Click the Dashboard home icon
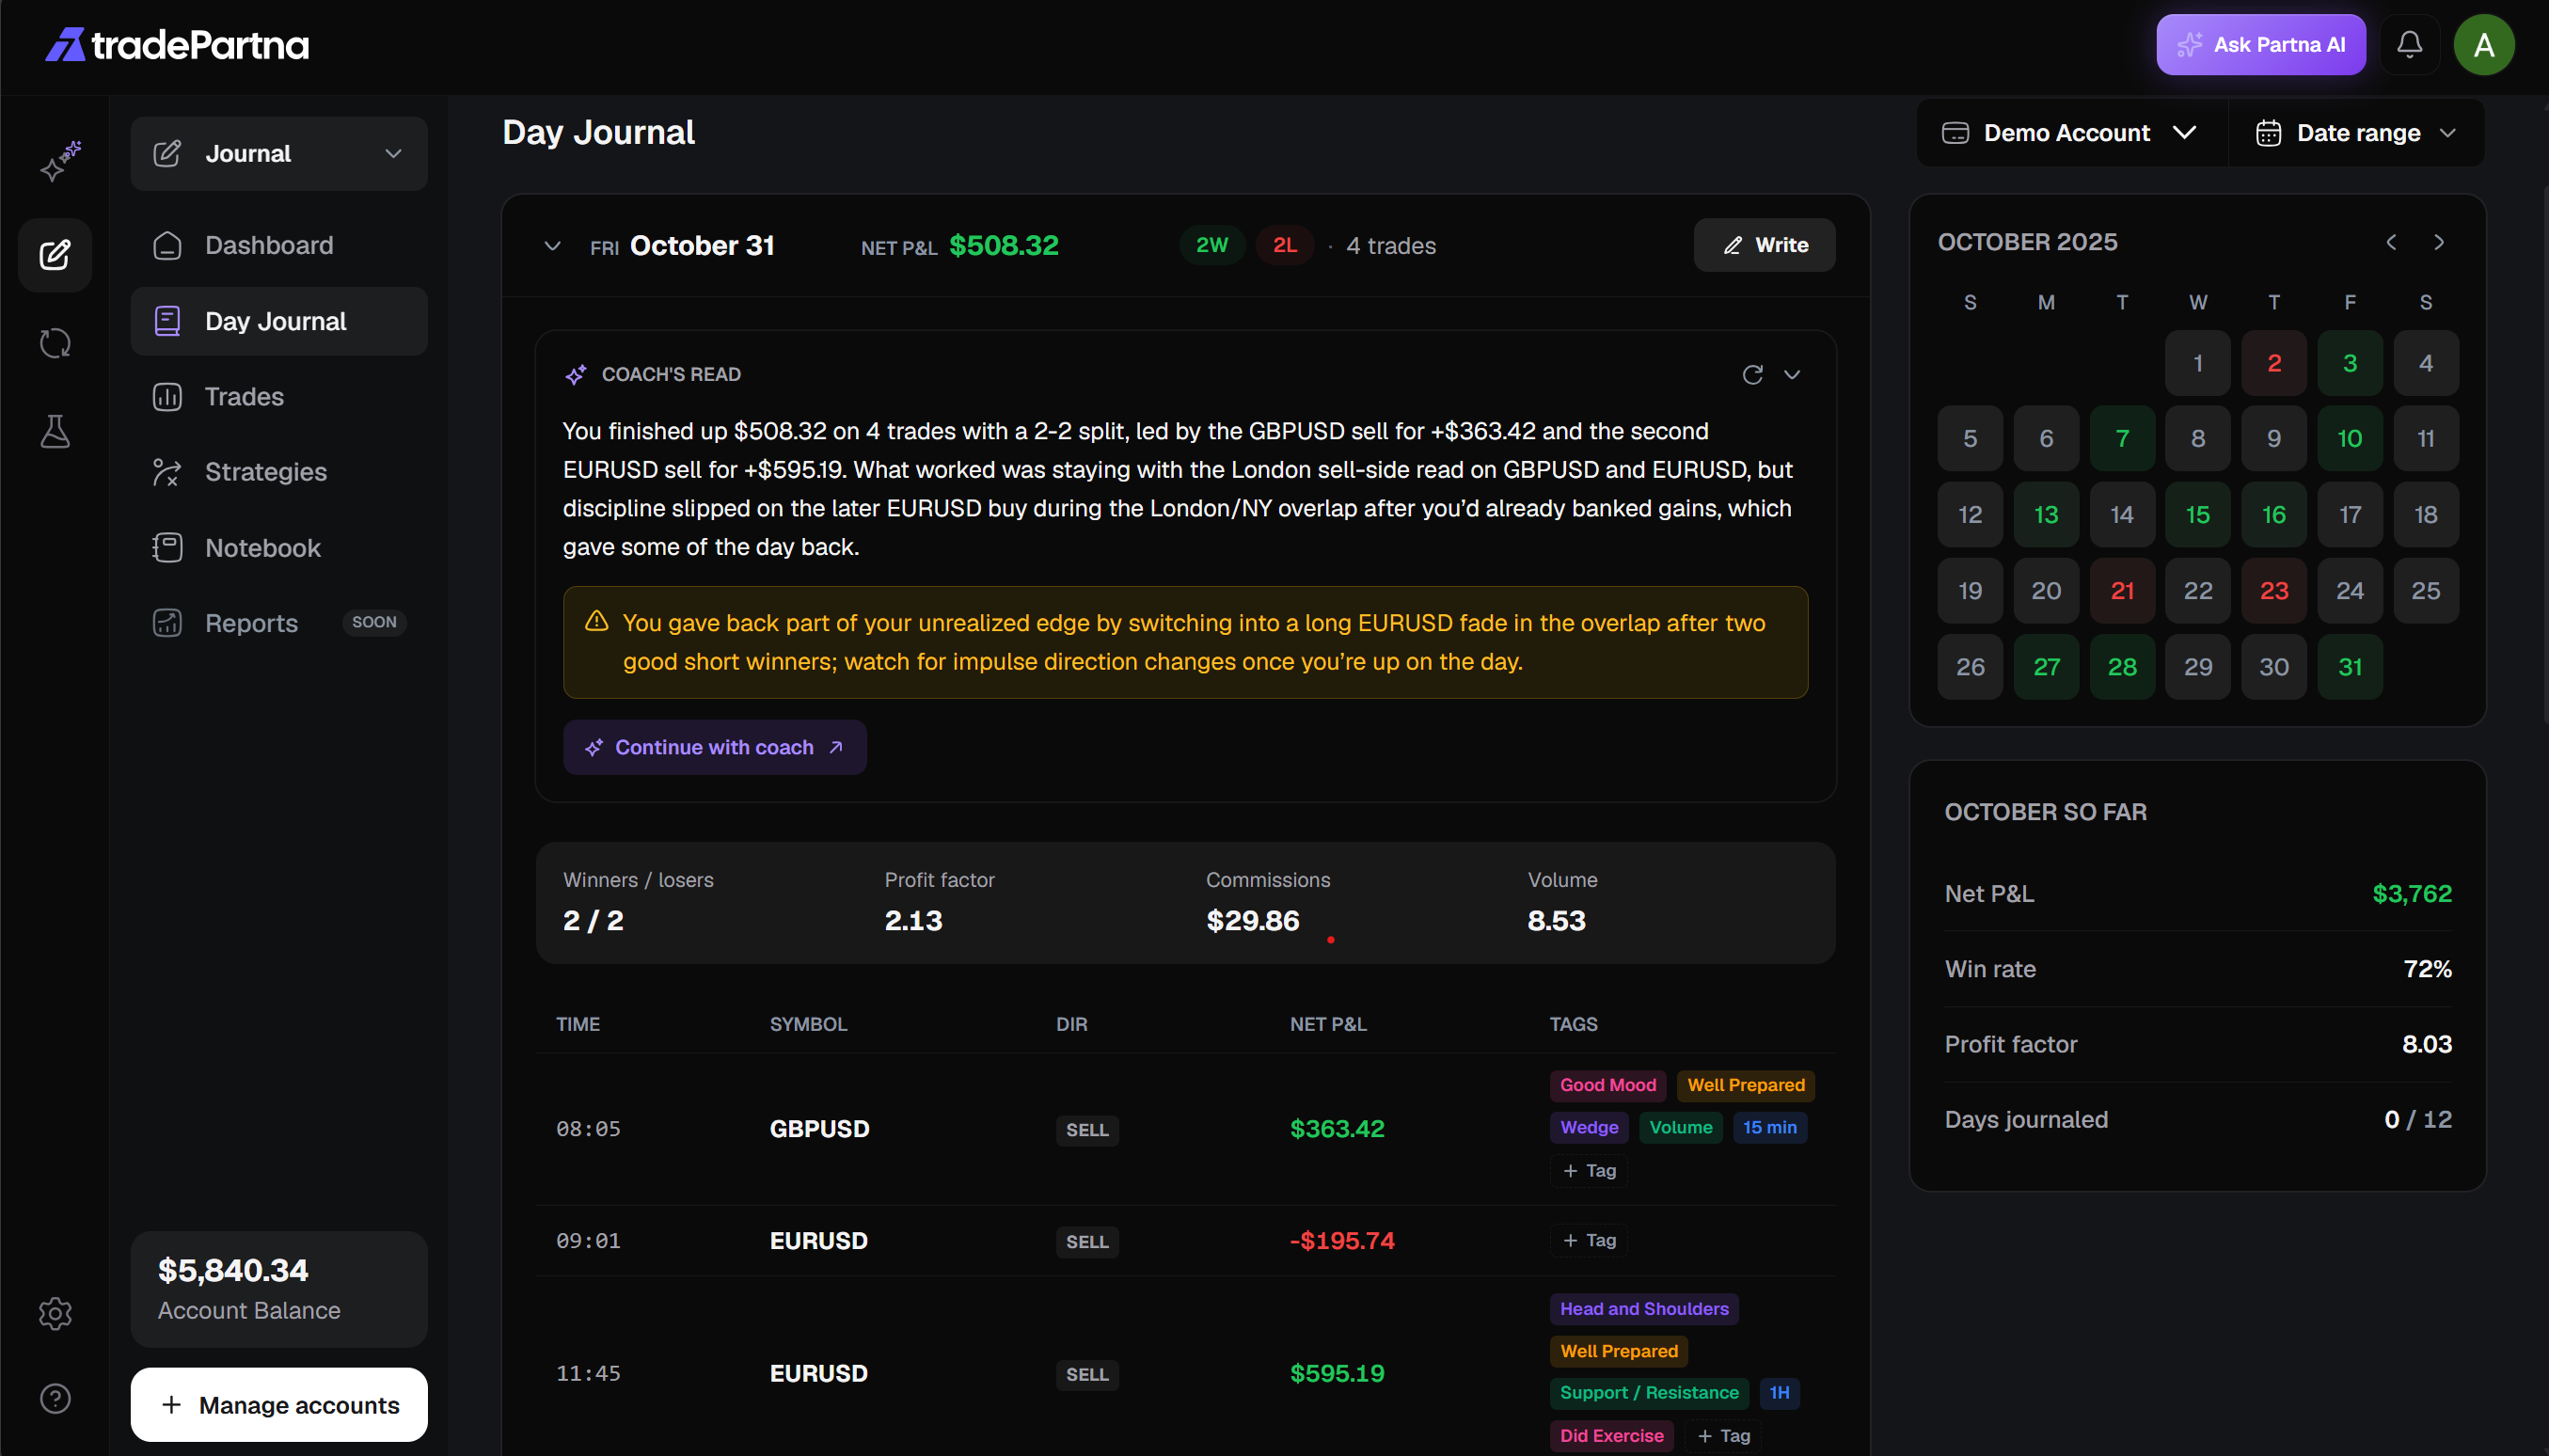Image resolution: width=2549 pixels, height=1456 pixels. point(167,245)
